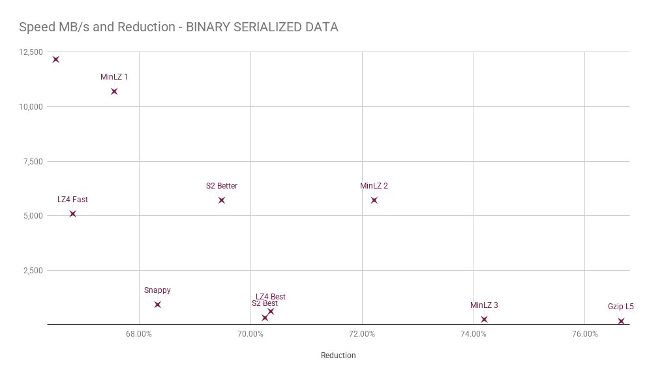Select the Snappy data point marker

pyautogui.click(x=157, y=305)
